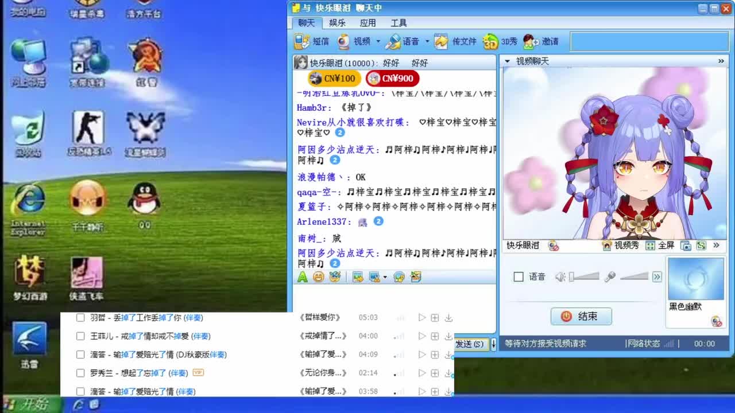
Task: Open the smiley emoticon picker
Action: pyautogui.click(x=318, y=277)
